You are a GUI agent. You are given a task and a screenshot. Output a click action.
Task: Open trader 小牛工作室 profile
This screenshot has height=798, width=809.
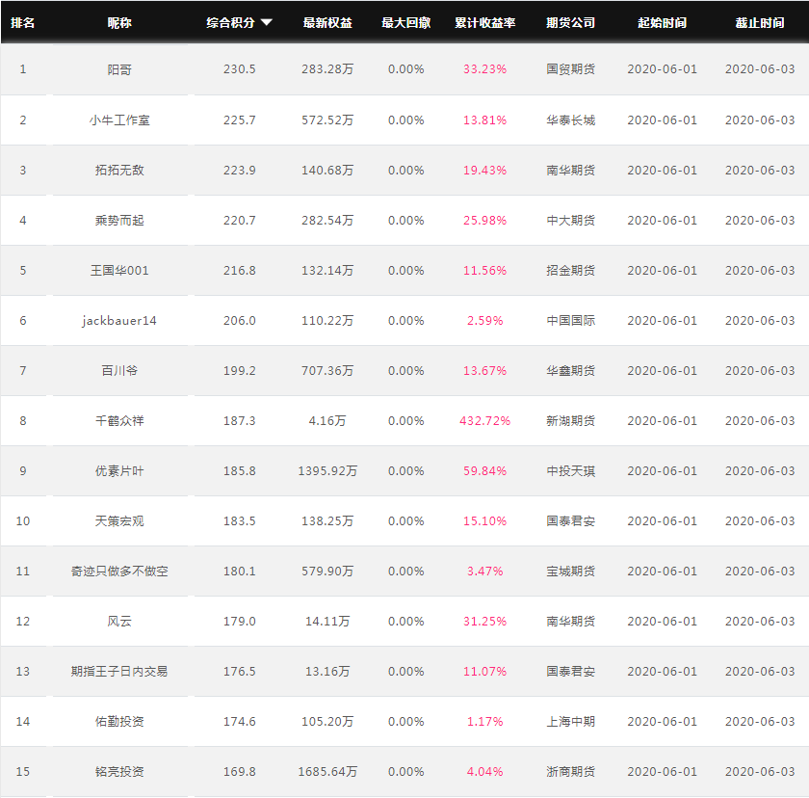coord(119,120)
